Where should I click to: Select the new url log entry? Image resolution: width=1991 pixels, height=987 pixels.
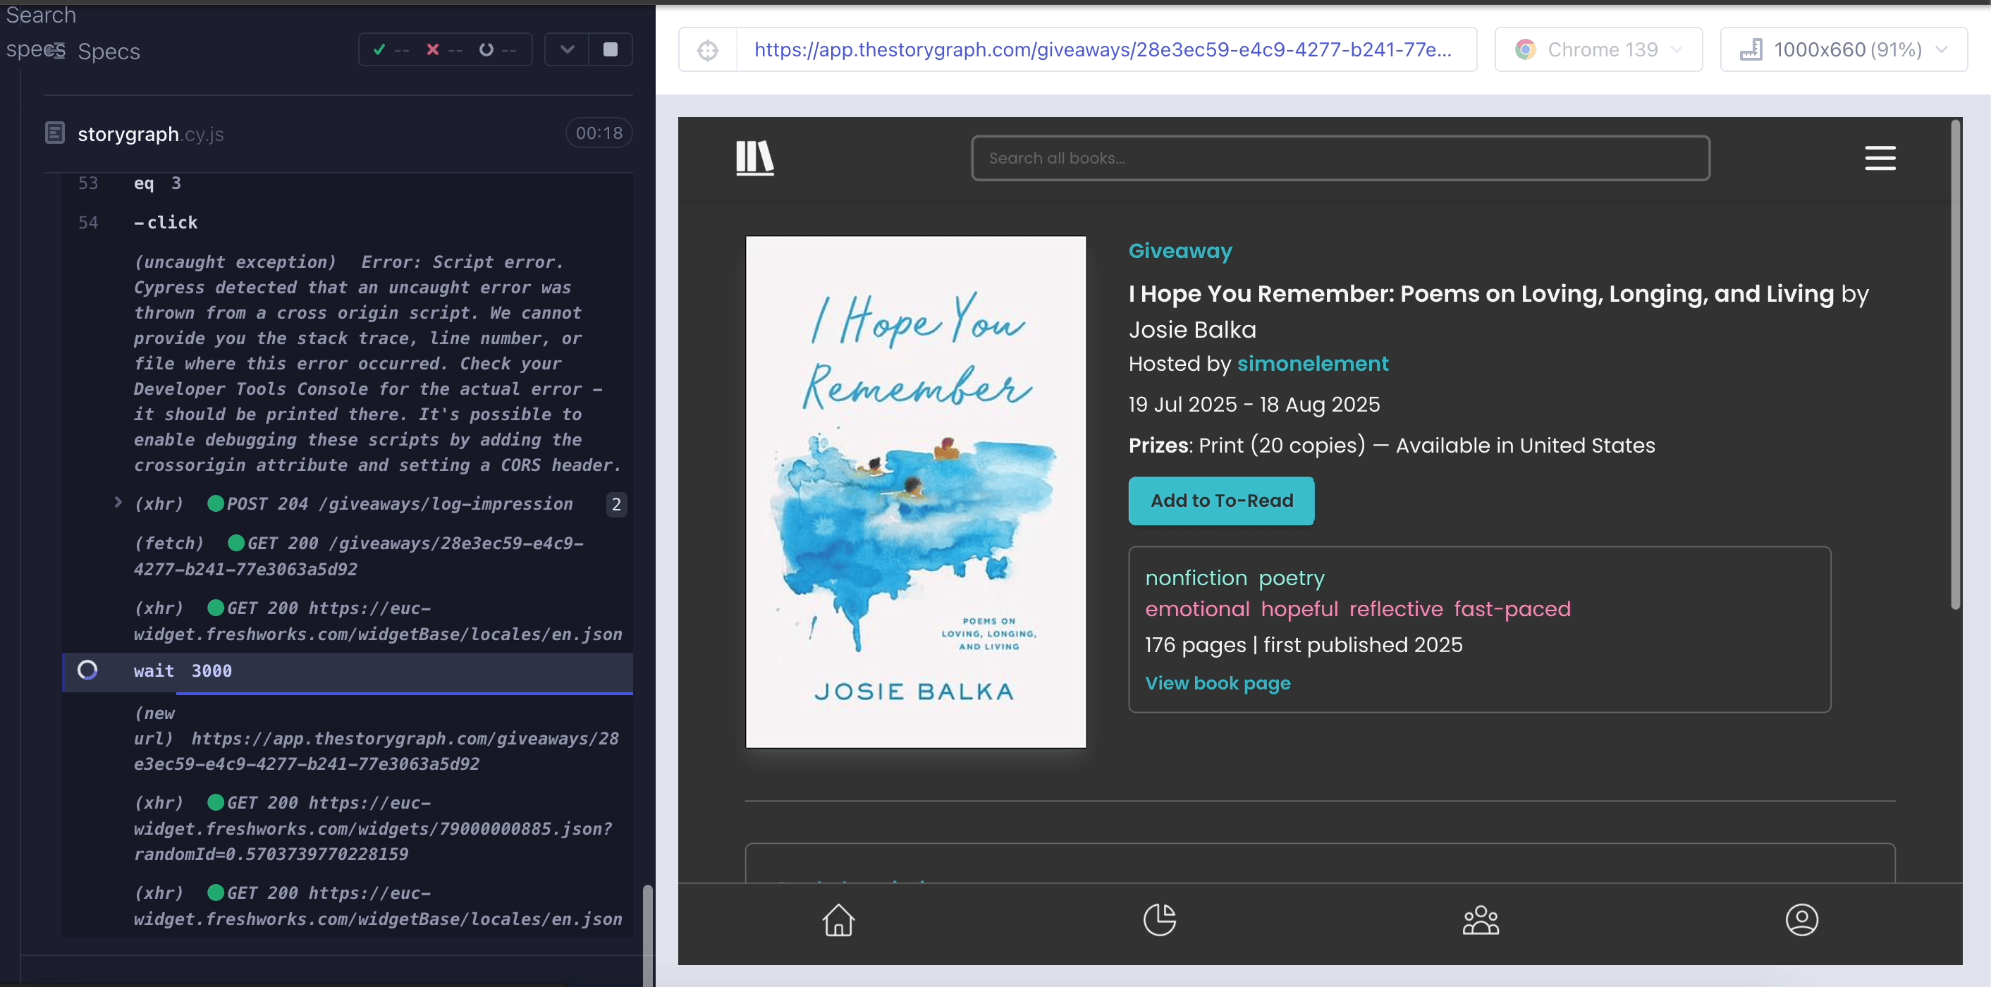376,738
